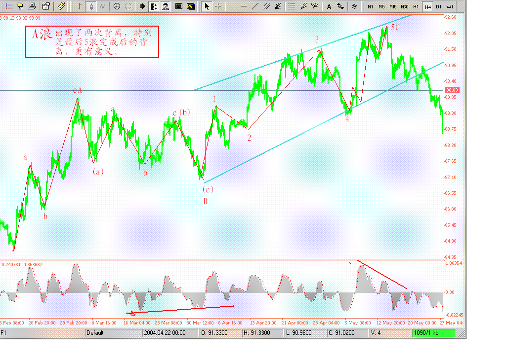Click the L: 90.9800 status value
Screen dimensions: 505x360
304,333
